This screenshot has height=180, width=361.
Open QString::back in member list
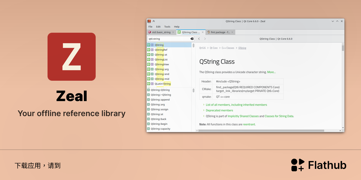pyautogui.click(x=159, y=119)
